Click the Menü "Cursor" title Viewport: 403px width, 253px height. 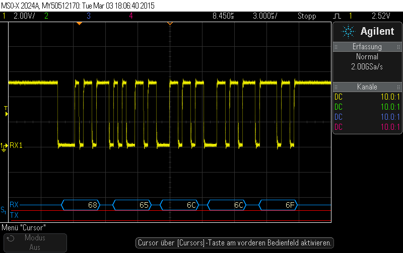pos(24,227)
